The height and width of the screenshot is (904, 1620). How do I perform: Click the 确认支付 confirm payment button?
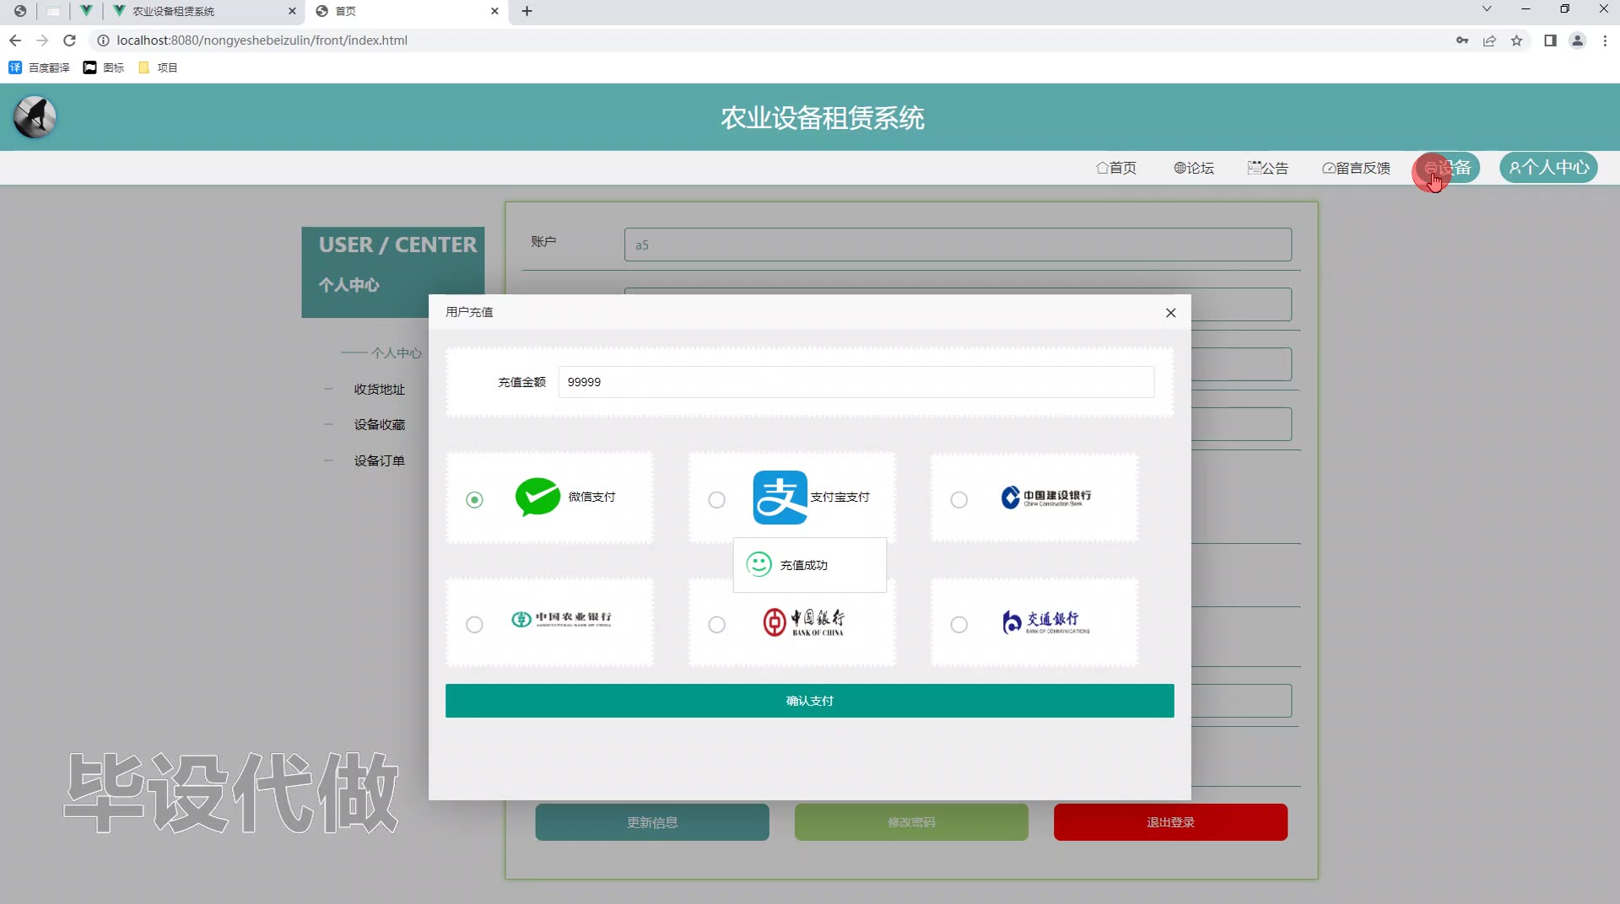point(809,701)
